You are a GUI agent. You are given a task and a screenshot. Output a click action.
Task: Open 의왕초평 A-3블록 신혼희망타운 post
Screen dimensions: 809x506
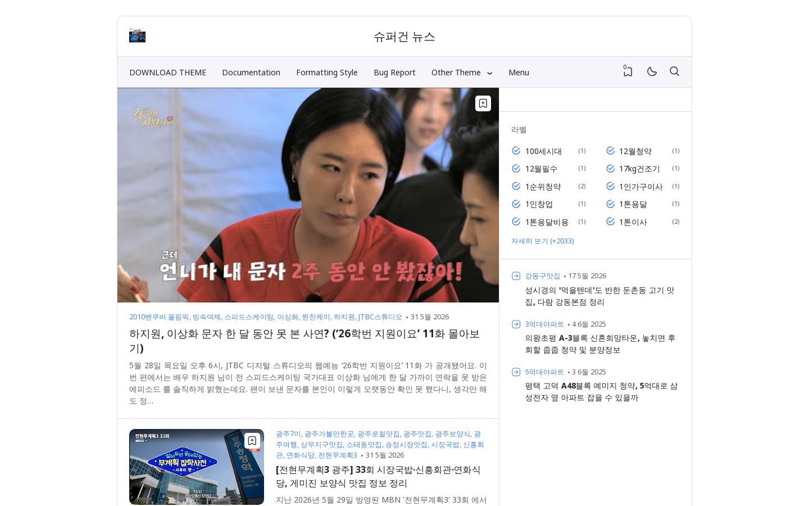point(600,344)
